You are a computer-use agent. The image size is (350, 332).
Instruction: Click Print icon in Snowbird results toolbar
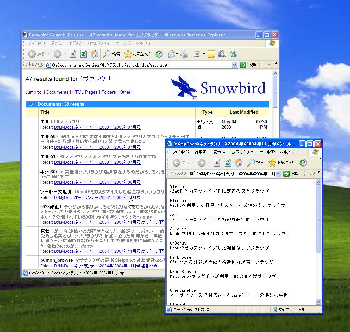[184, 54]
